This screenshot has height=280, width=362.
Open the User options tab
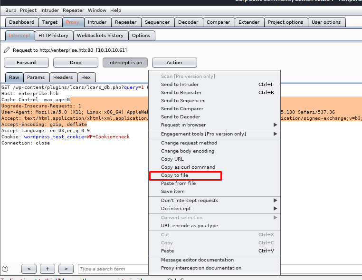326,22
